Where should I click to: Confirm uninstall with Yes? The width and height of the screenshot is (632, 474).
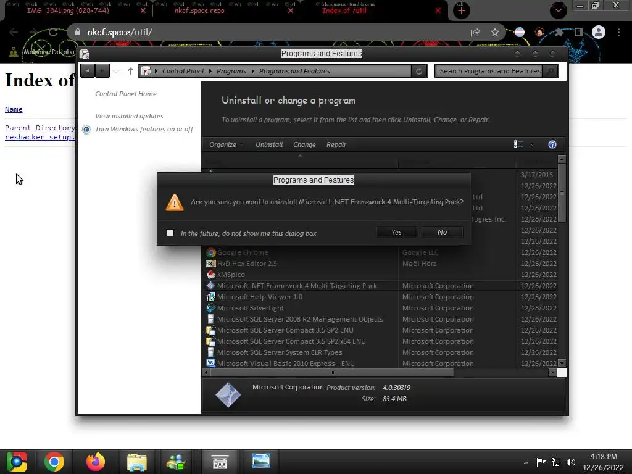[397, 232]
